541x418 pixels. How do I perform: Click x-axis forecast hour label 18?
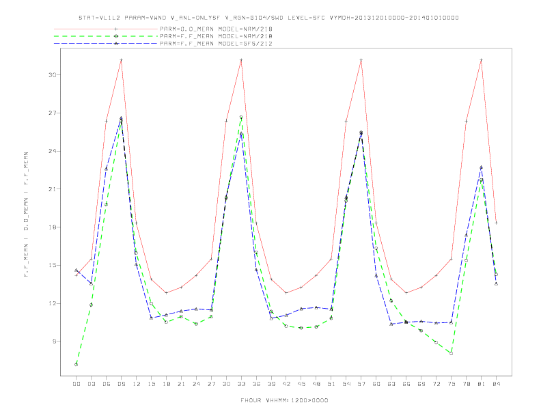[166, 384]
